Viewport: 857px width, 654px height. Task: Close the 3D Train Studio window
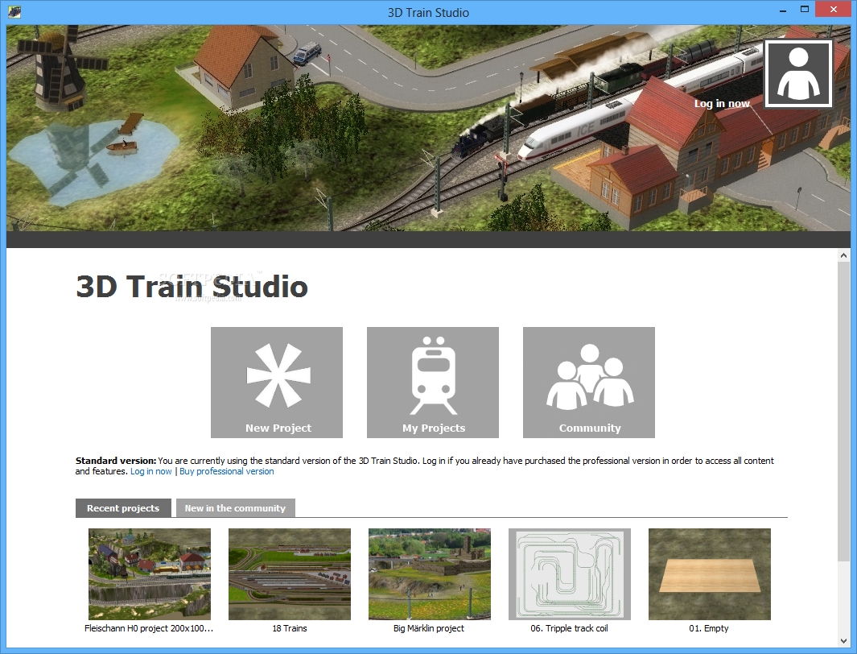click(833, 10)
